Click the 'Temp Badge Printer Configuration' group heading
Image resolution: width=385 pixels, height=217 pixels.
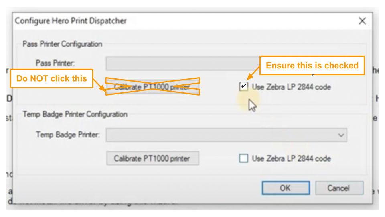[x=75, y=114]
